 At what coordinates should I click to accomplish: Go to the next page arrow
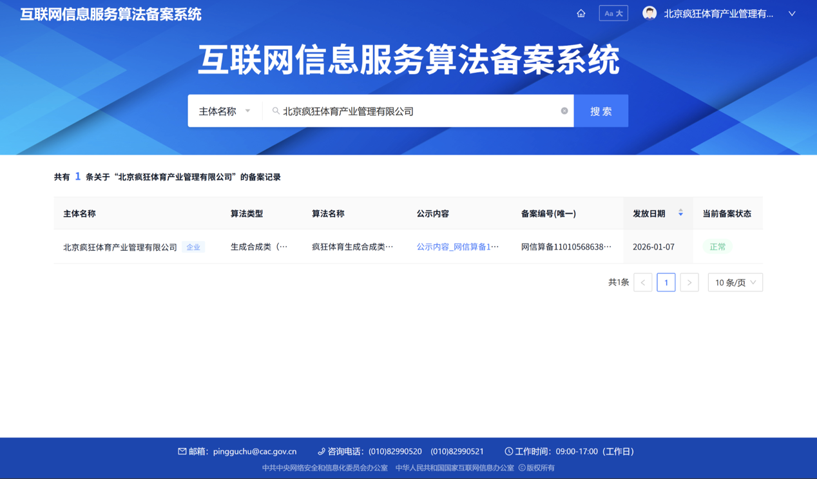point(689,282)
